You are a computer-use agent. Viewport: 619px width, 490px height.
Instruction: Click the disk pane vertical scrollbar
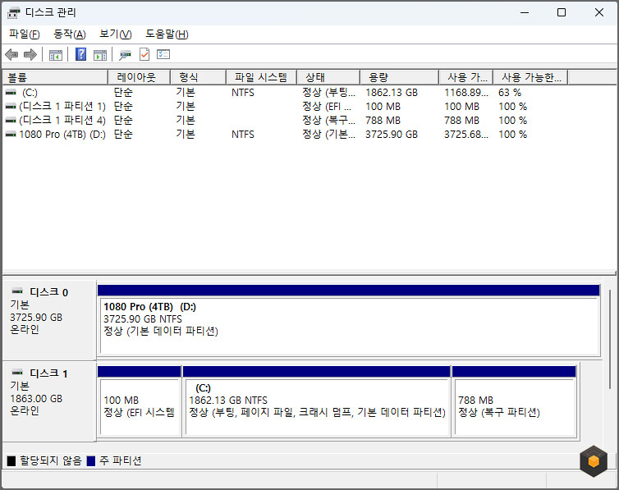pyautogui.click(x=610, y=338)
